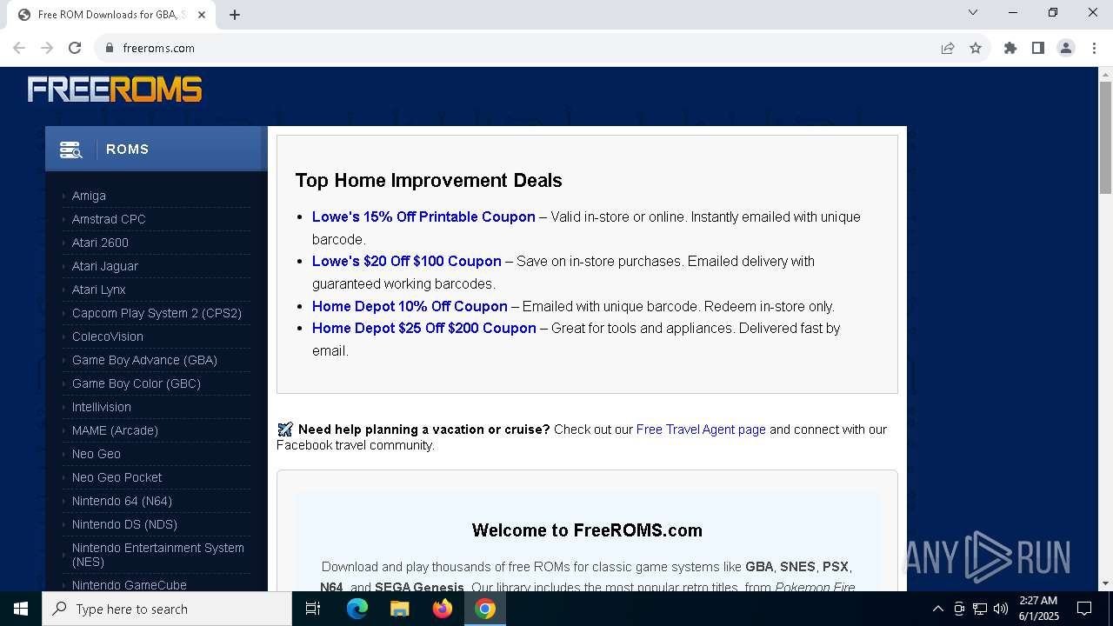This screenshot has width=1113, height=626.
Task: Click the taskbar search box
Action: point(167,609)
